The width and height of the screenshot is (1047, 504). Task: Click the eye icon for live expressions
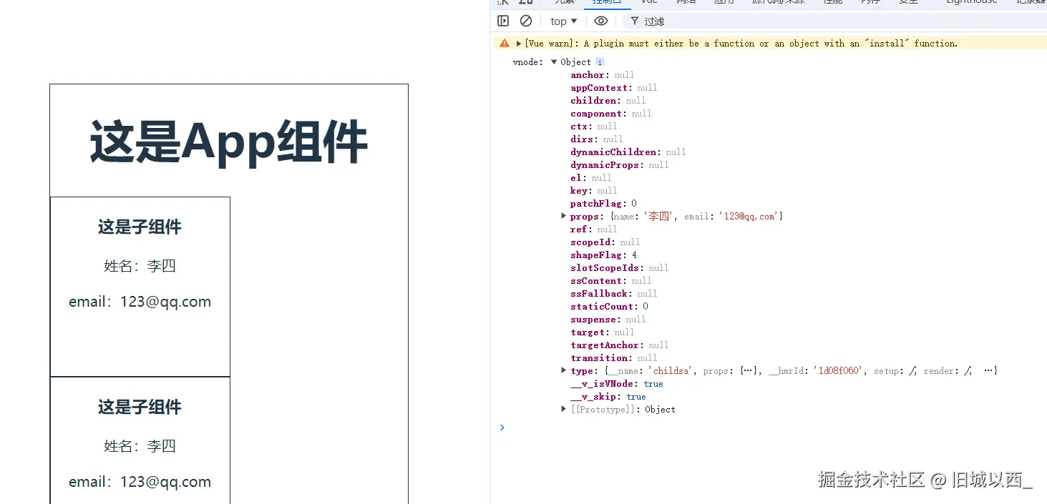pyautogui.click(x=601, y=21)
